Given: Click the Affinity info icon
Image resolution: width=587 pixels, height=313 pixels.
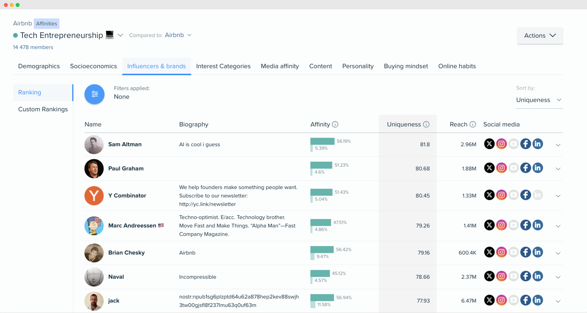Looking at the screenshot, I should pos(335,124).
